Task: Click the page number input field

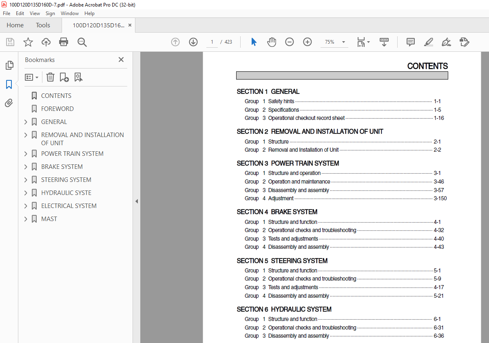Action: [212, 42]
